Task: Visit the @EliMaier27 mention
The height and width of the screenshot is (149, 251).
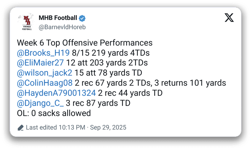Action: (x=41, y=63)
